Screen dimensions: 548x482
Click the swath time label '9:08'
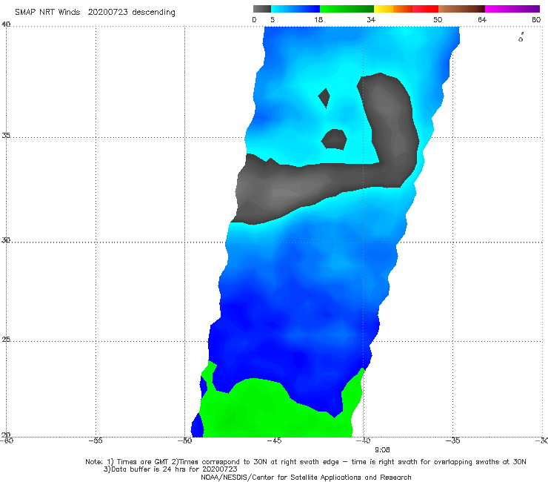[382, 450]
